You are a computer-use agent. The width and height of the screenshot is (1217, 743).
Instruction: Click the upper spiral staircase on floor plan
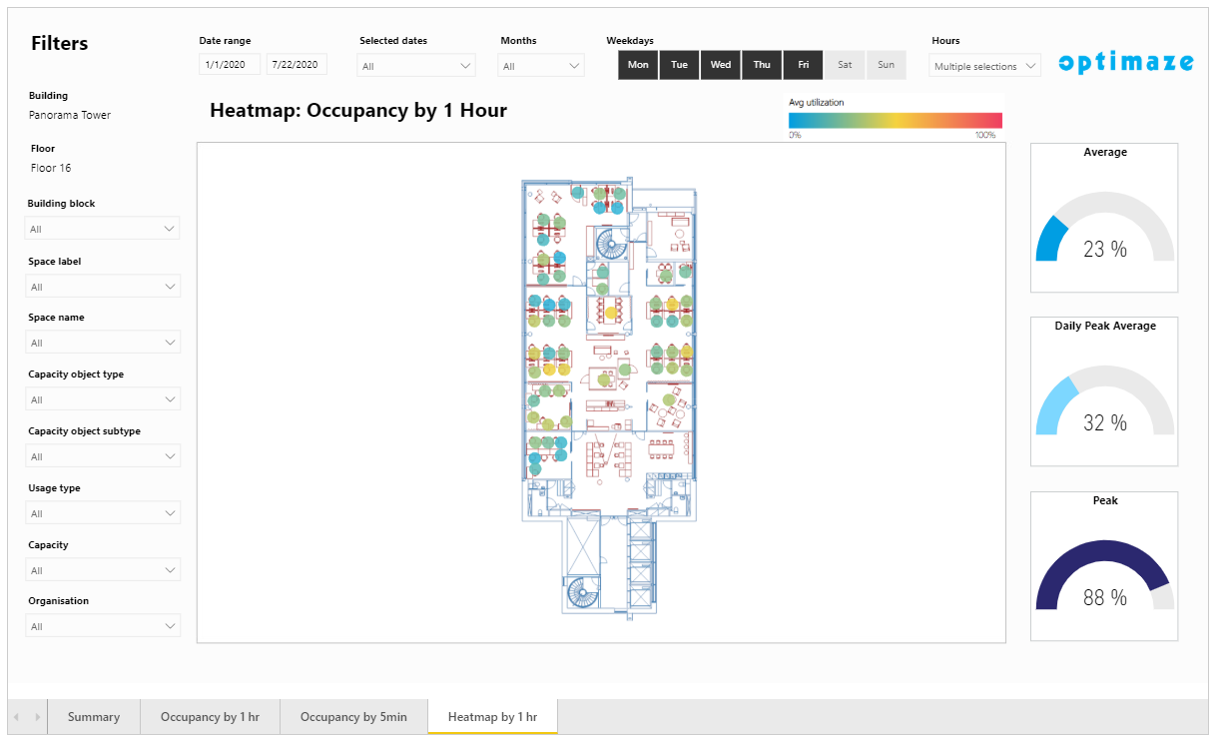tap(608, 242)
